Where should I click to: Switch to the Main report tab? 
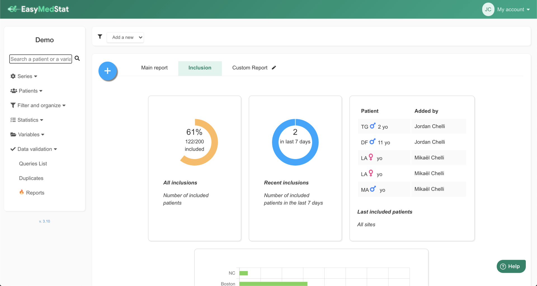click(x=154, y=68)
